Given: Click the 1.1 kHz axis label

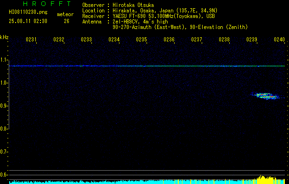Looking at the screenshot, I should 4,60.
